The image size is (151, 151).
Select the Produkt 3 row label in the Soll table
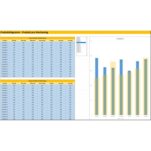pos(5,90)
